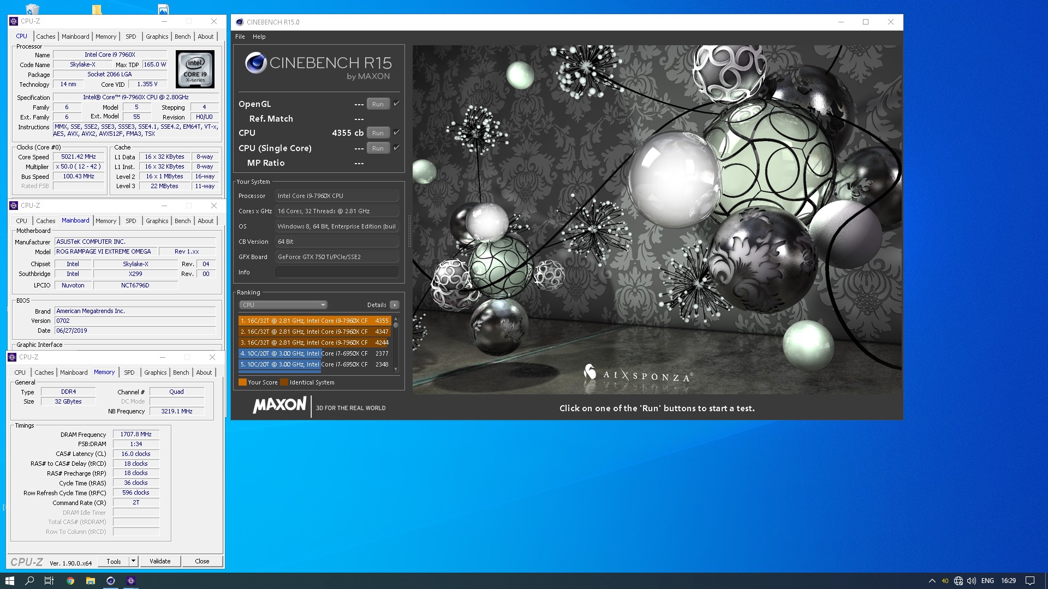The image size is (1048, 589).
Task: Expand the Tools dropdown arrow
Action: click(133, 561)
